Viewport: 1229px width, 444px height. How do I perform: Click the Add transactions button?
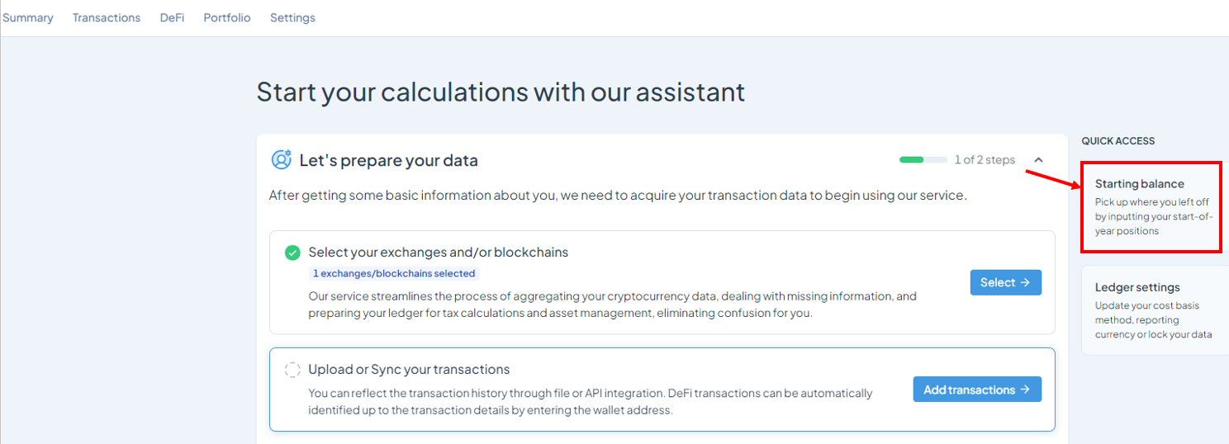point(977,390)
